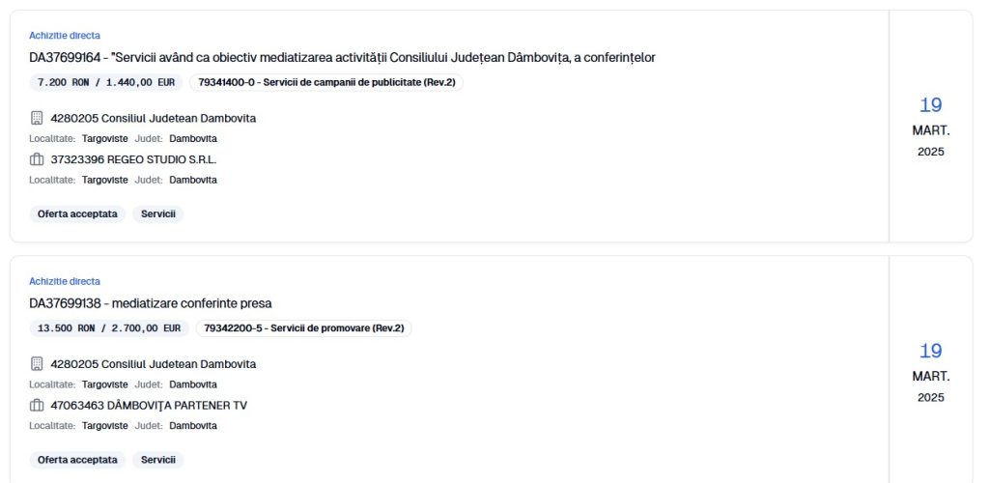Viewport: 989px width, 483px height.
Task: Open Consiliul Judetean Dambovita in the PARTENER TV card
Action: [x=153, y=364]
